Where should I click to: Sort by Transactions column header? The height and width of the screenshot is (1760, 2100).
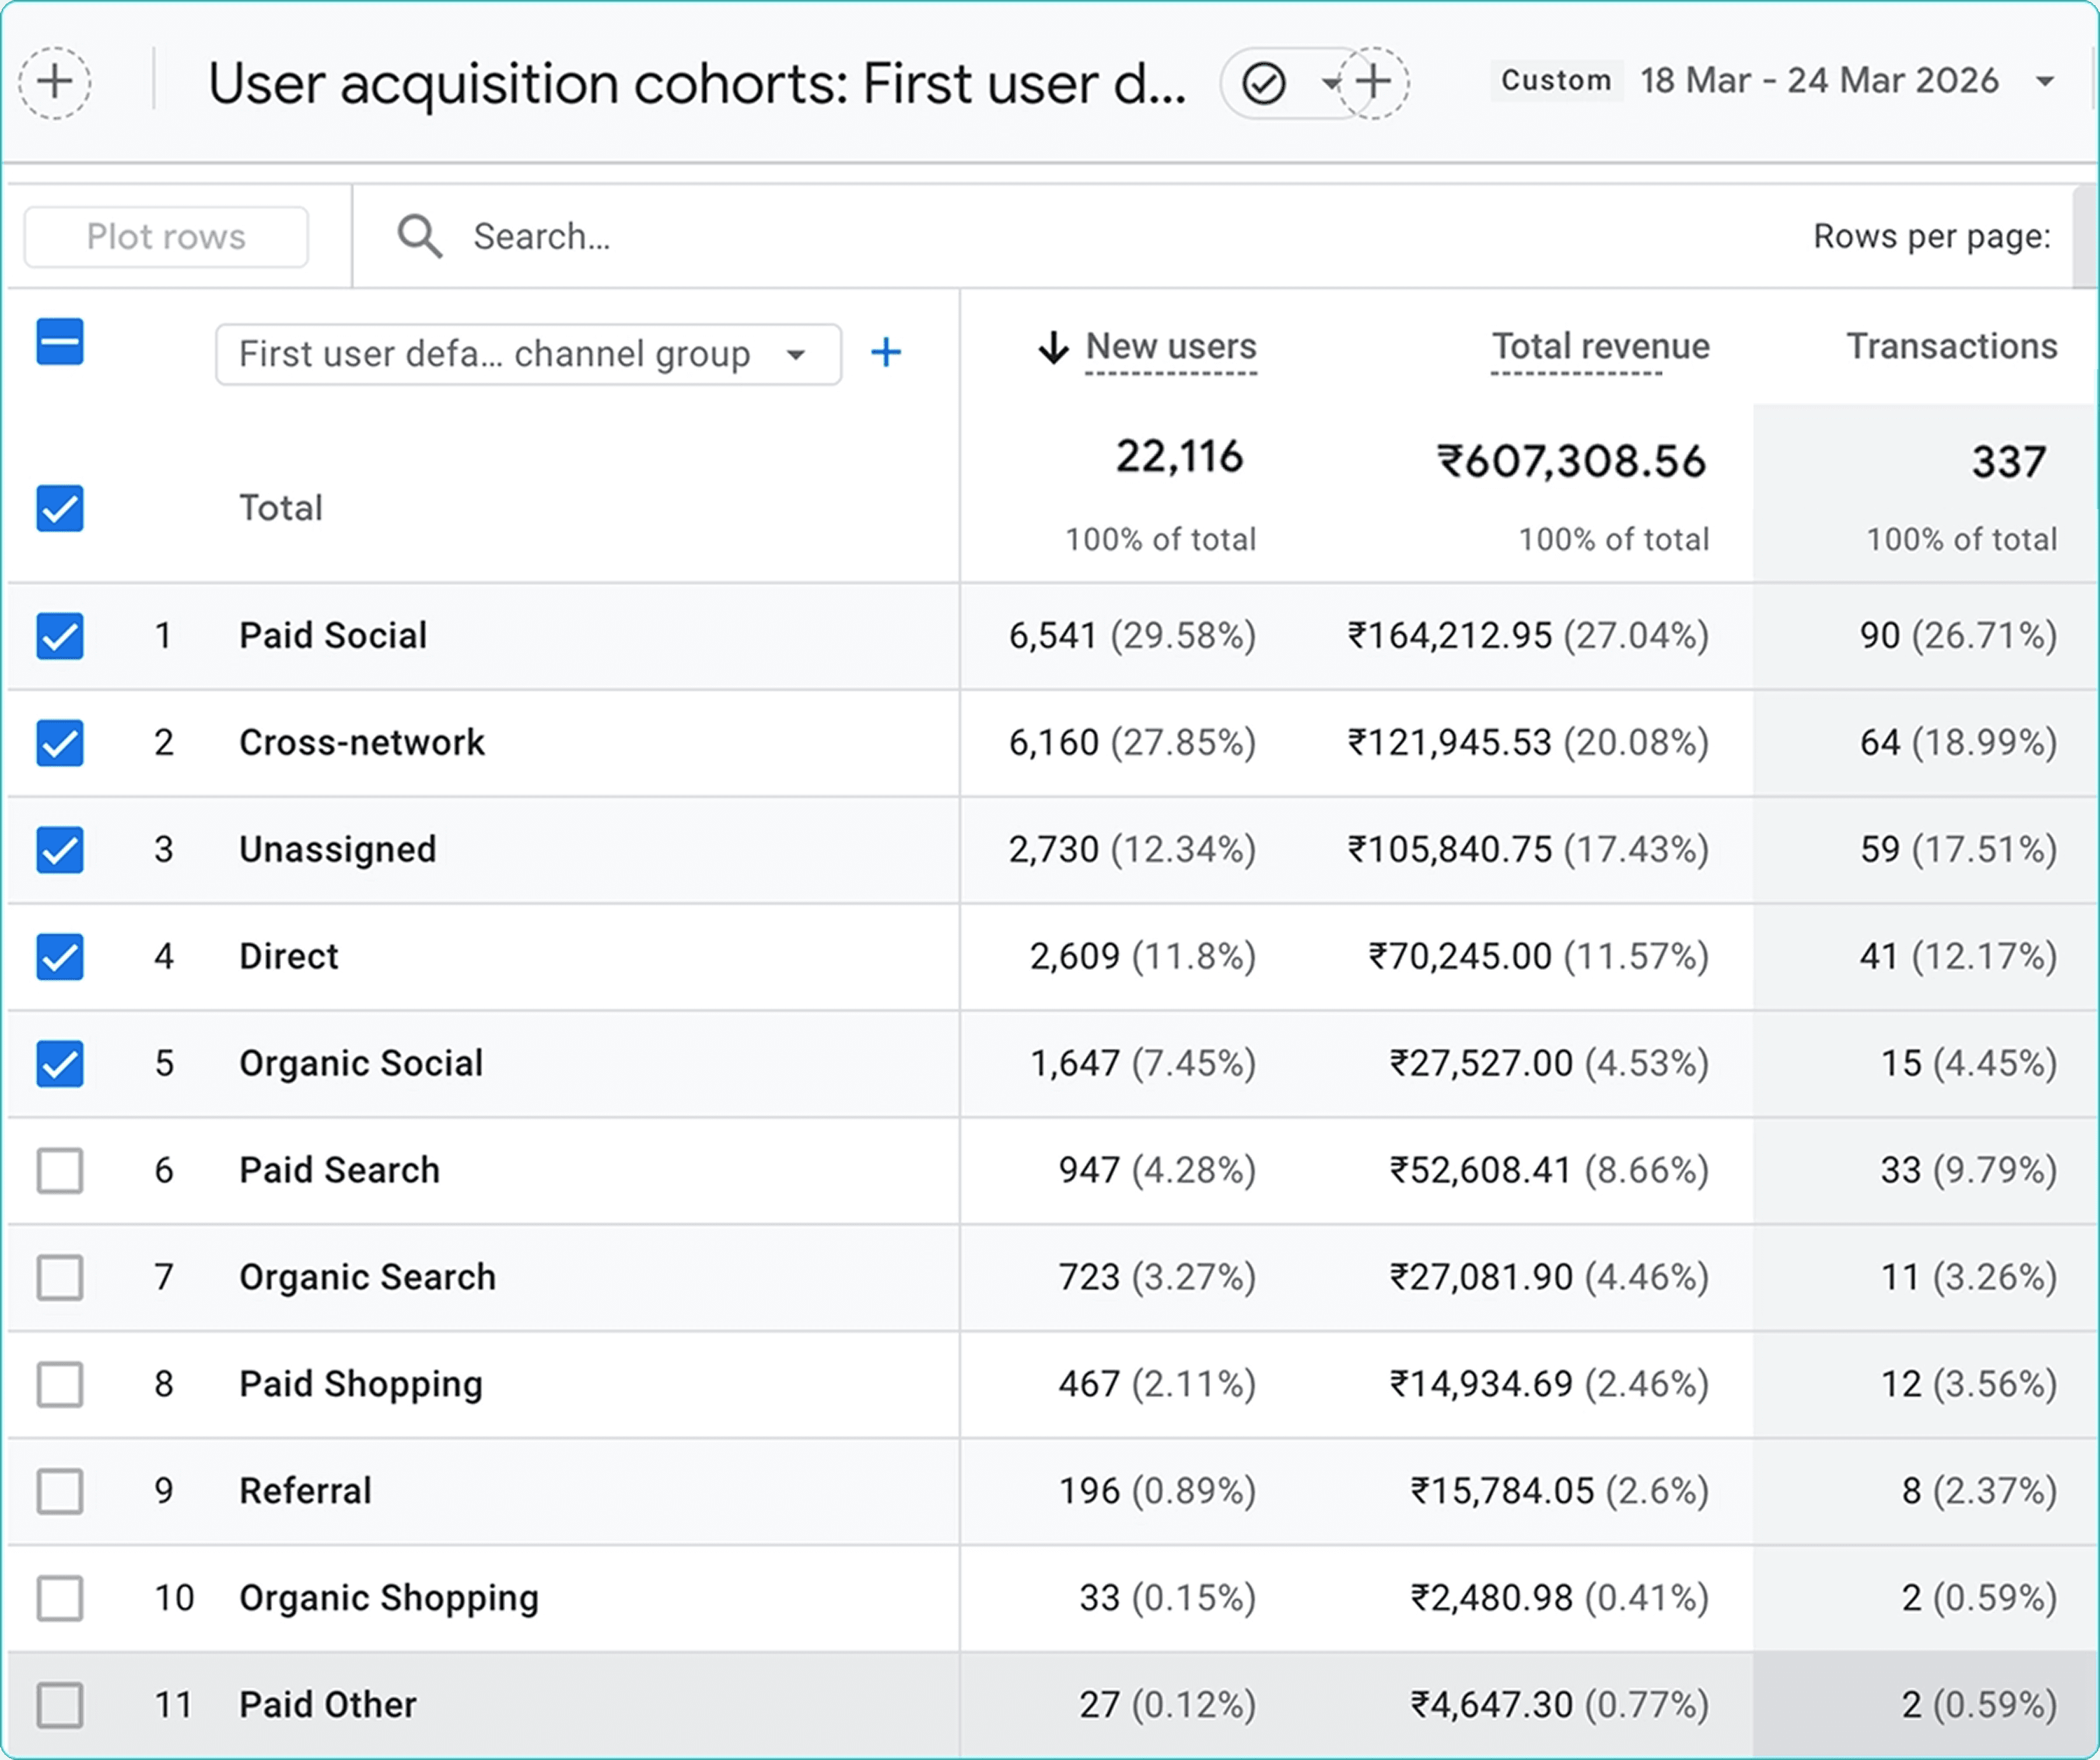(1951, 347)
